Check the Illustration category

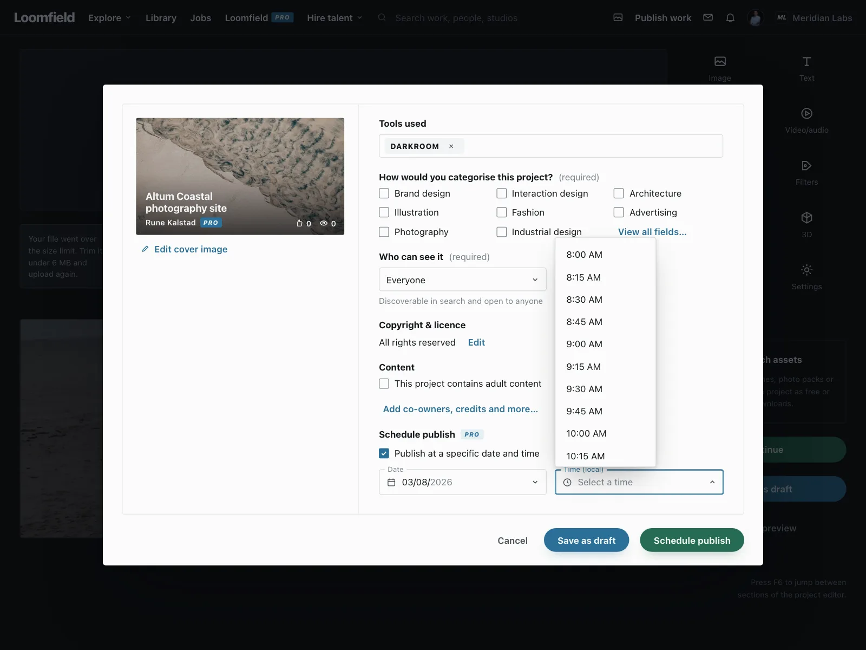[384, 212]
